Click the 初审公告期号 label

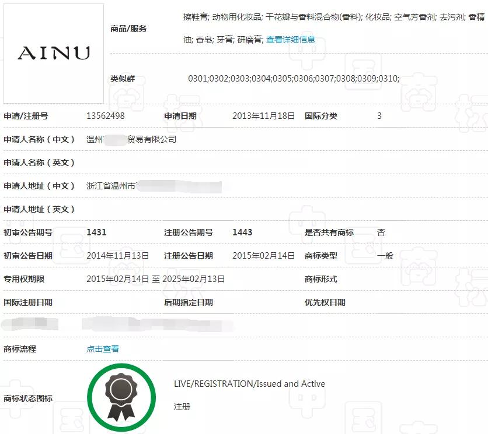pos(28,232)
